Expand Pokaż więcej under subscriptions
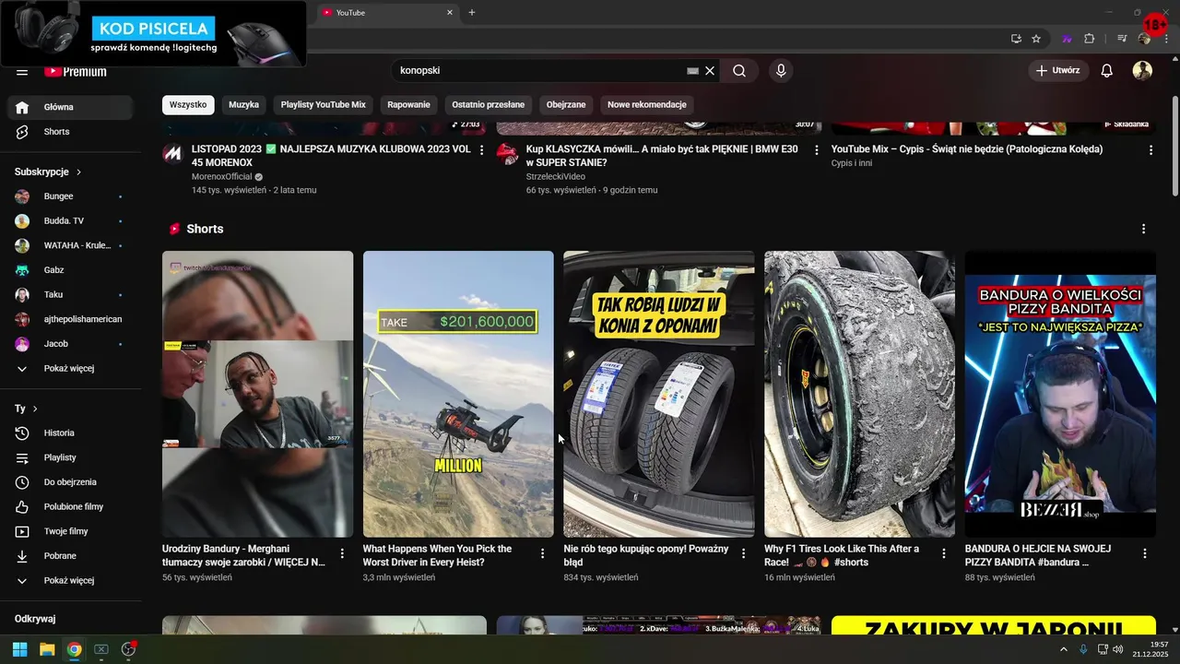Screen dimensions: 1180x664 71,369
